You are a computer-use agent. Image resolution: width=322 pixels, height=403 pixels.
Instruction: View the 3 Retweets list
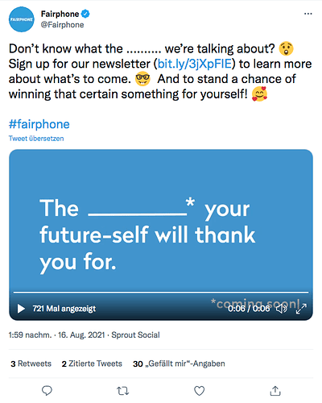coord(31,364)
